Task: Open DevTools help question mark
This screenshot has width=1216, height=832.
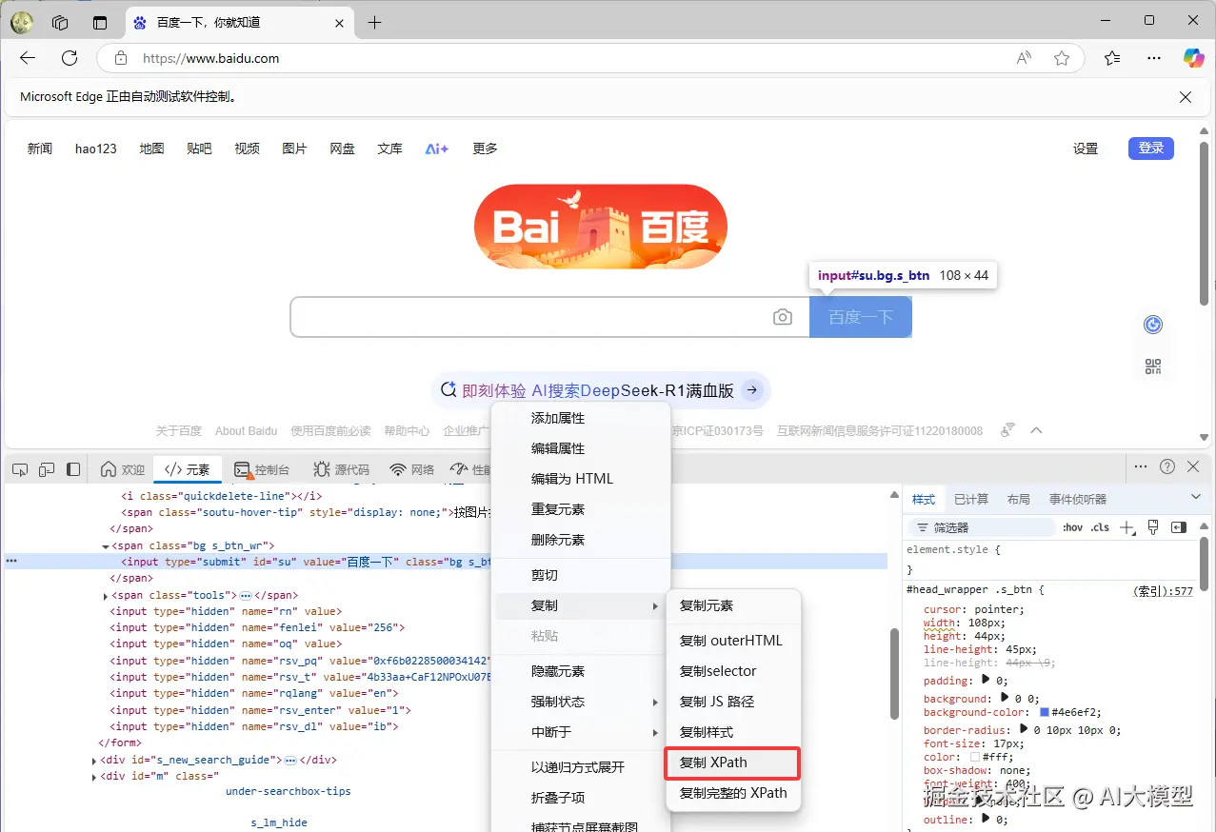Action: click(1167, 466)
